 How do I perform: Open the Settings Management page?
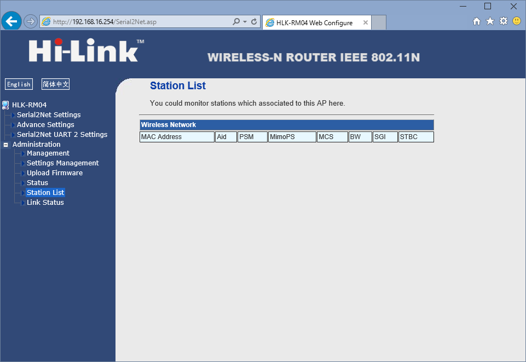(x=63, y=163)
